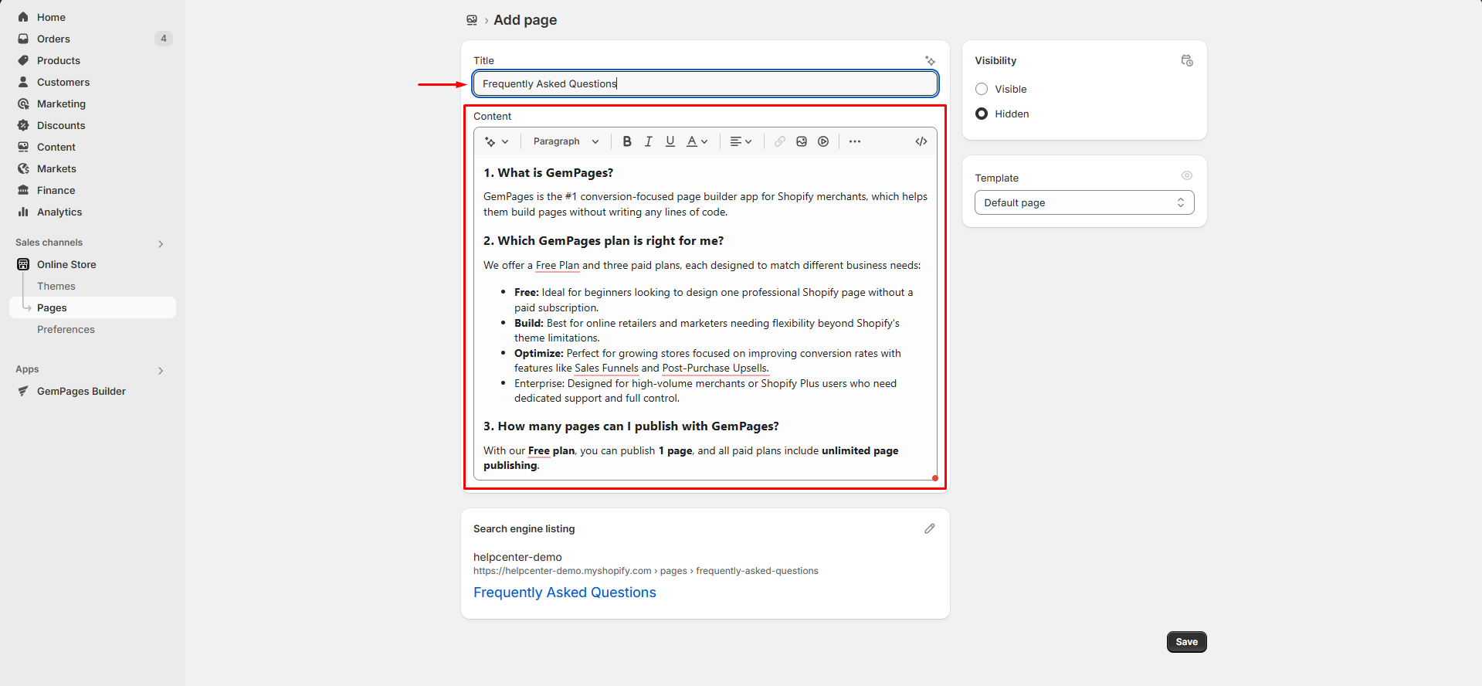
Task: Insert video using editor toolbar icon
Action: tap(823, 141)
